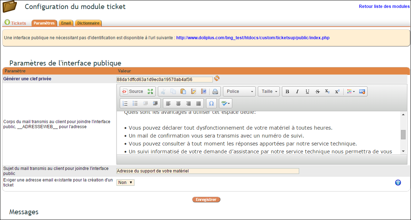Apply strikethrough formatting
The height and width of the screenshot is (220, 411).
coord(318,91)
